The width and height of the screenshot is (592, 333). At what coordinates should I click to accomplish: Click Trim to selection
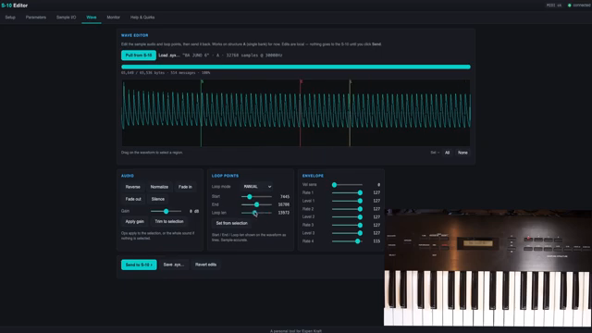(169, 222)
